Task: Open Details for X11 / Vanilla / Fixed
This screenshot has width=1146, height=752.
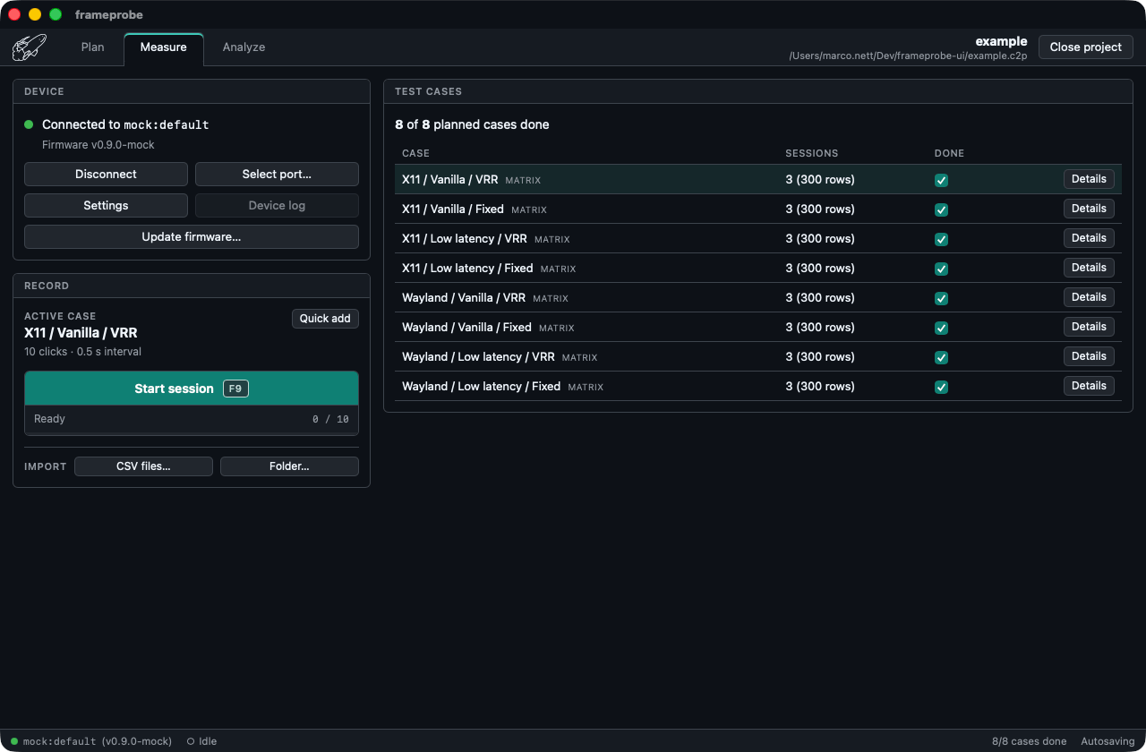Action: coord(1089,209)
